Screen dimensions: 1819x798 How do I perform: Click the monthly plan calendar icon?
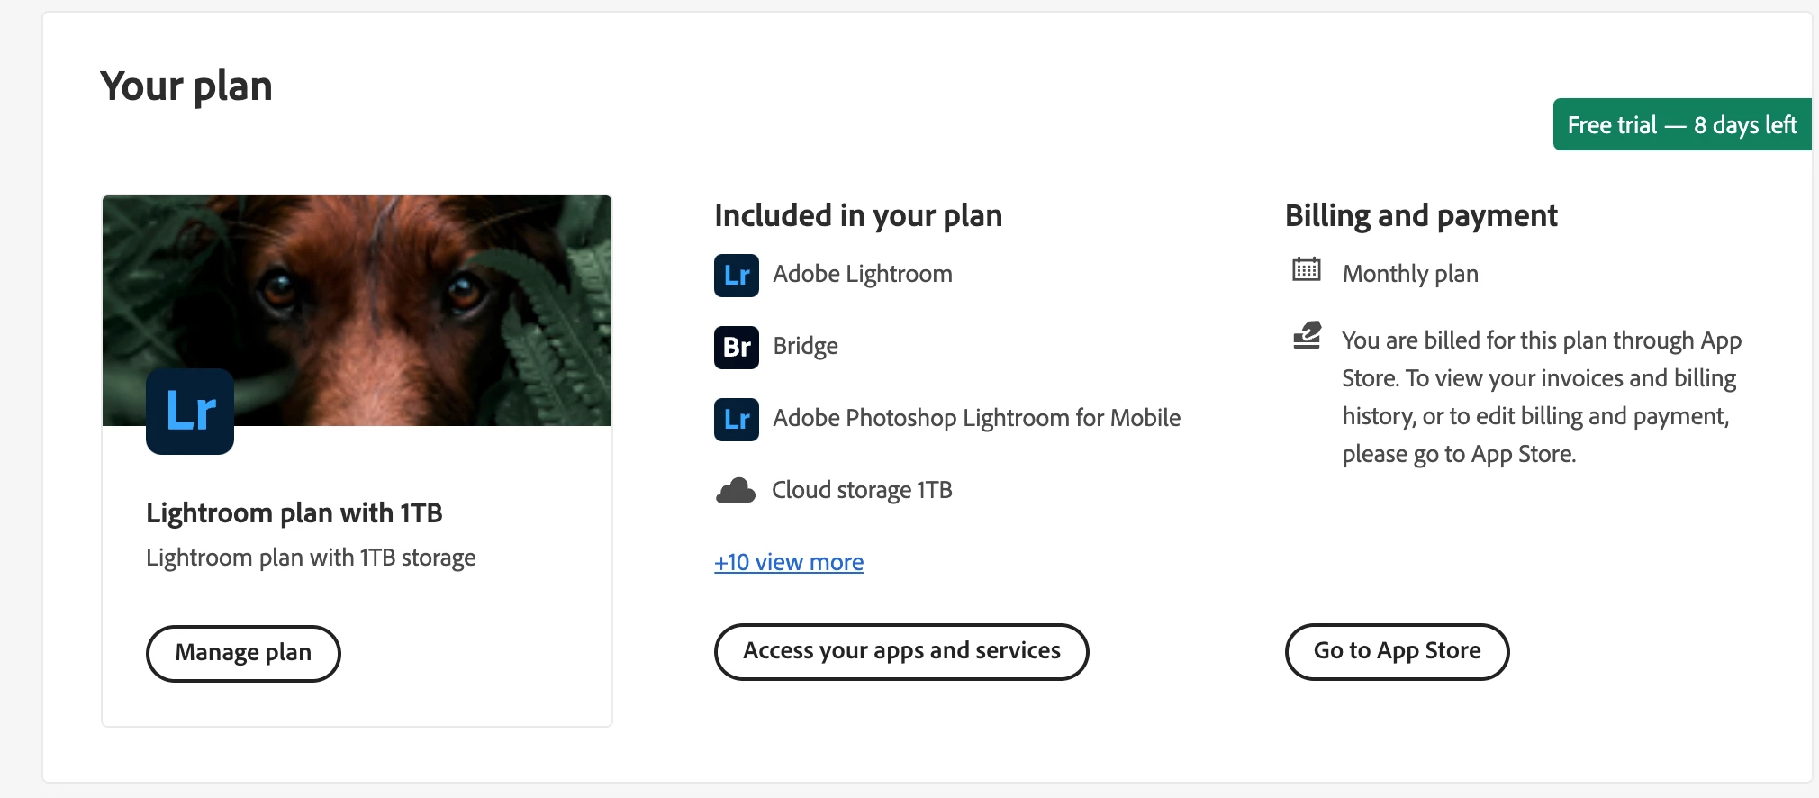1306,269
